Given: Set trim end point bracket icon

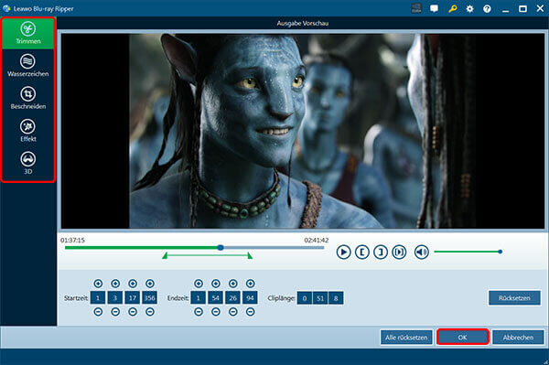Looking at the screenshot, I should pyautogui.click(x=381, y=252).
